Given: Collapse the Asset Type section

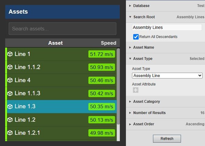Looking at the screenshot, I should pos(130,59).
